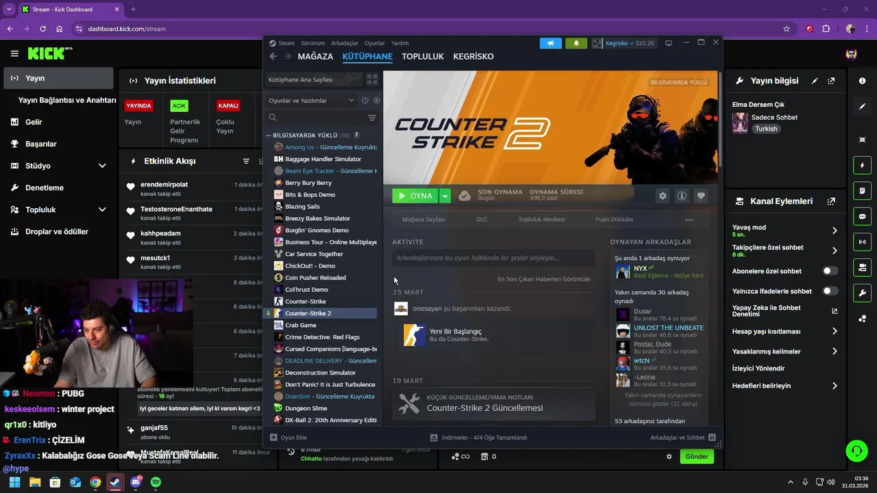
Task: Open Counter-Strike 2 DLC tab
Action: [482, 220]
